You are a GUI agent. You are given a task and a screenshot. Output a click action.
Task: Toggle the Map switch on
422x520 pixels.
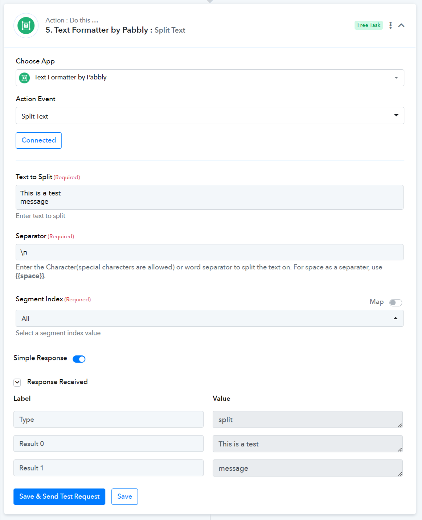click(396, 302)
